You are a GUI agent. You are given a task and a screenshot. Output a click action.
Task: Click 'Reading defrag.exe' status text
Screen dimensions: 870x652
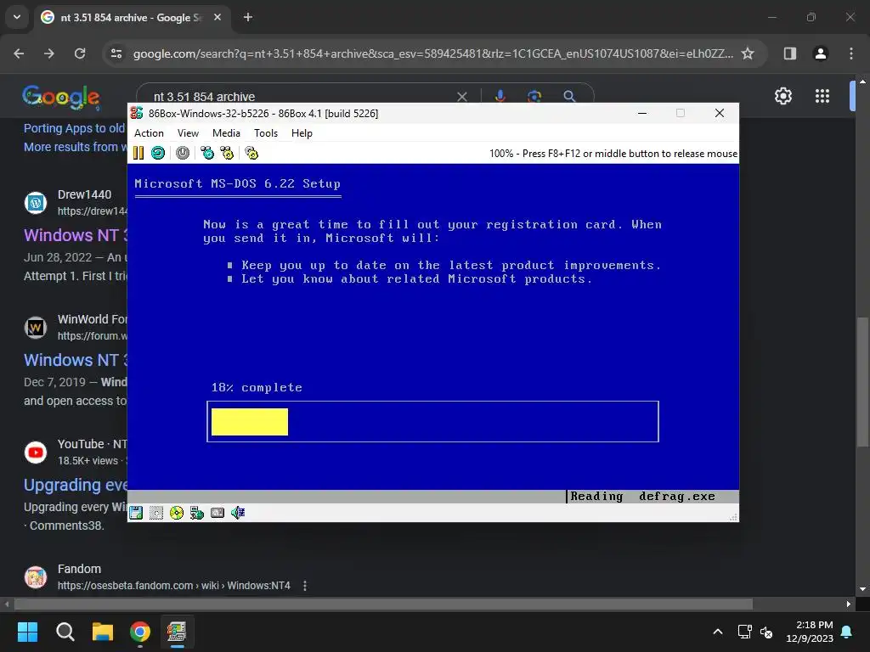tap(642, 496)
